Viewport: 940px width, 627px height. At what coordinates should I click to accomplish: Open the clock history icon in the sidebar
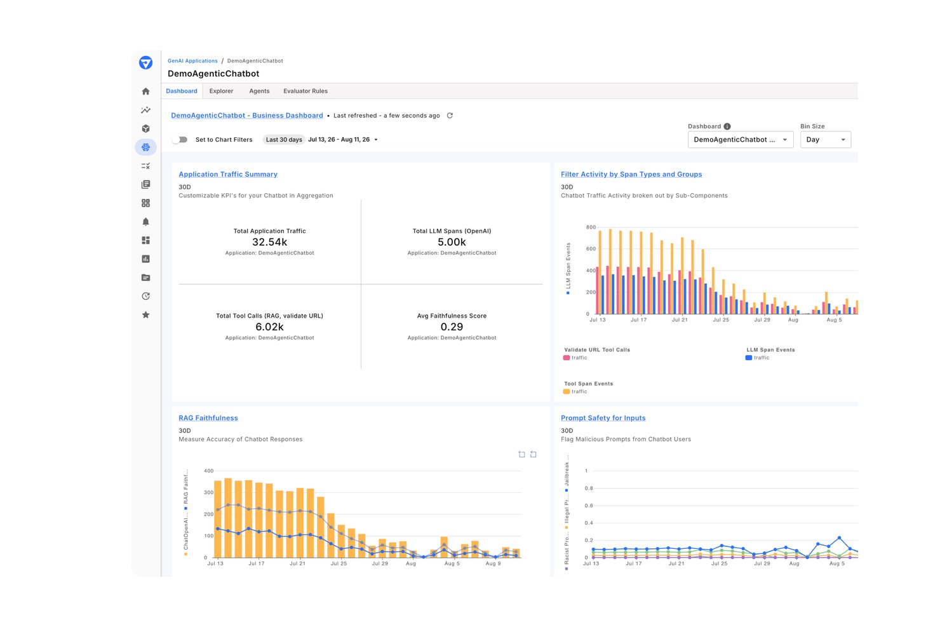pyautogui.click(x=145, y=296)
